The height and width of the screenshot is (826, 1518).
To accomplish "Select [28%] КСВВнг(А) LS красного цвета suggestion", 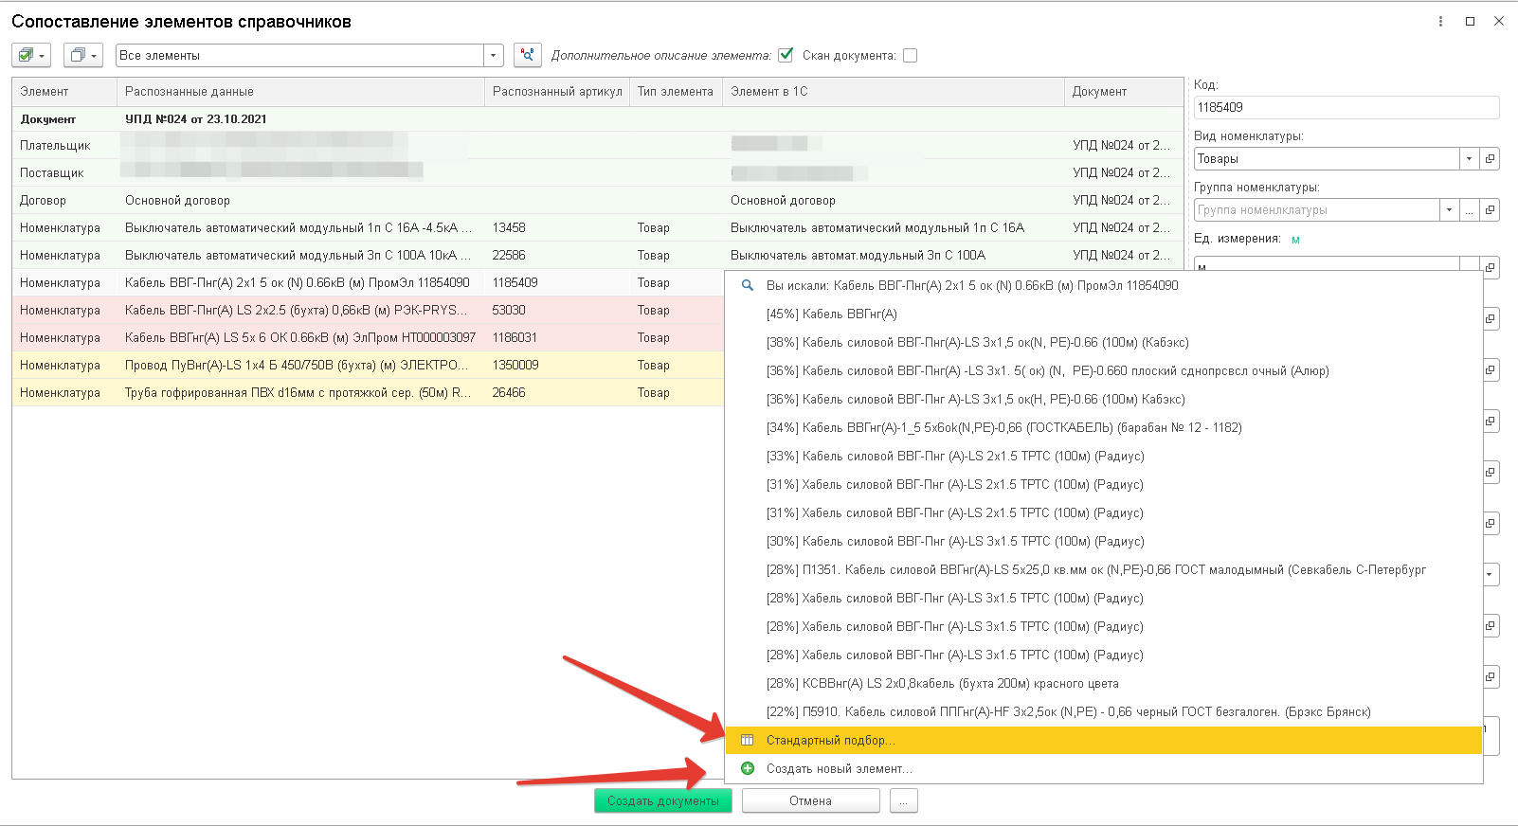I will point(1103,683).
